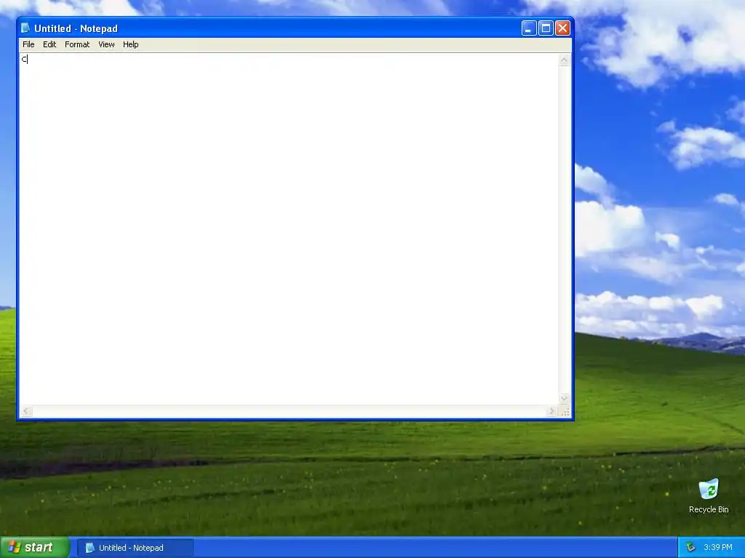Image resolution: width=745 pixels, height=558 pixels.
Task: Click the Notepad icon in title bar
Action: pos(25,28)
